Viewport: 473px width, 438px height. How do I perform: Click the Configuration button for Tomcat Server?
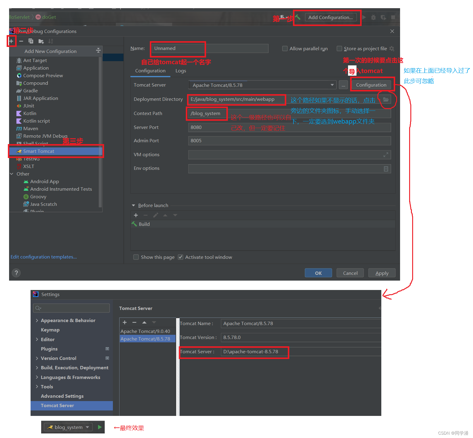(371, 85)
